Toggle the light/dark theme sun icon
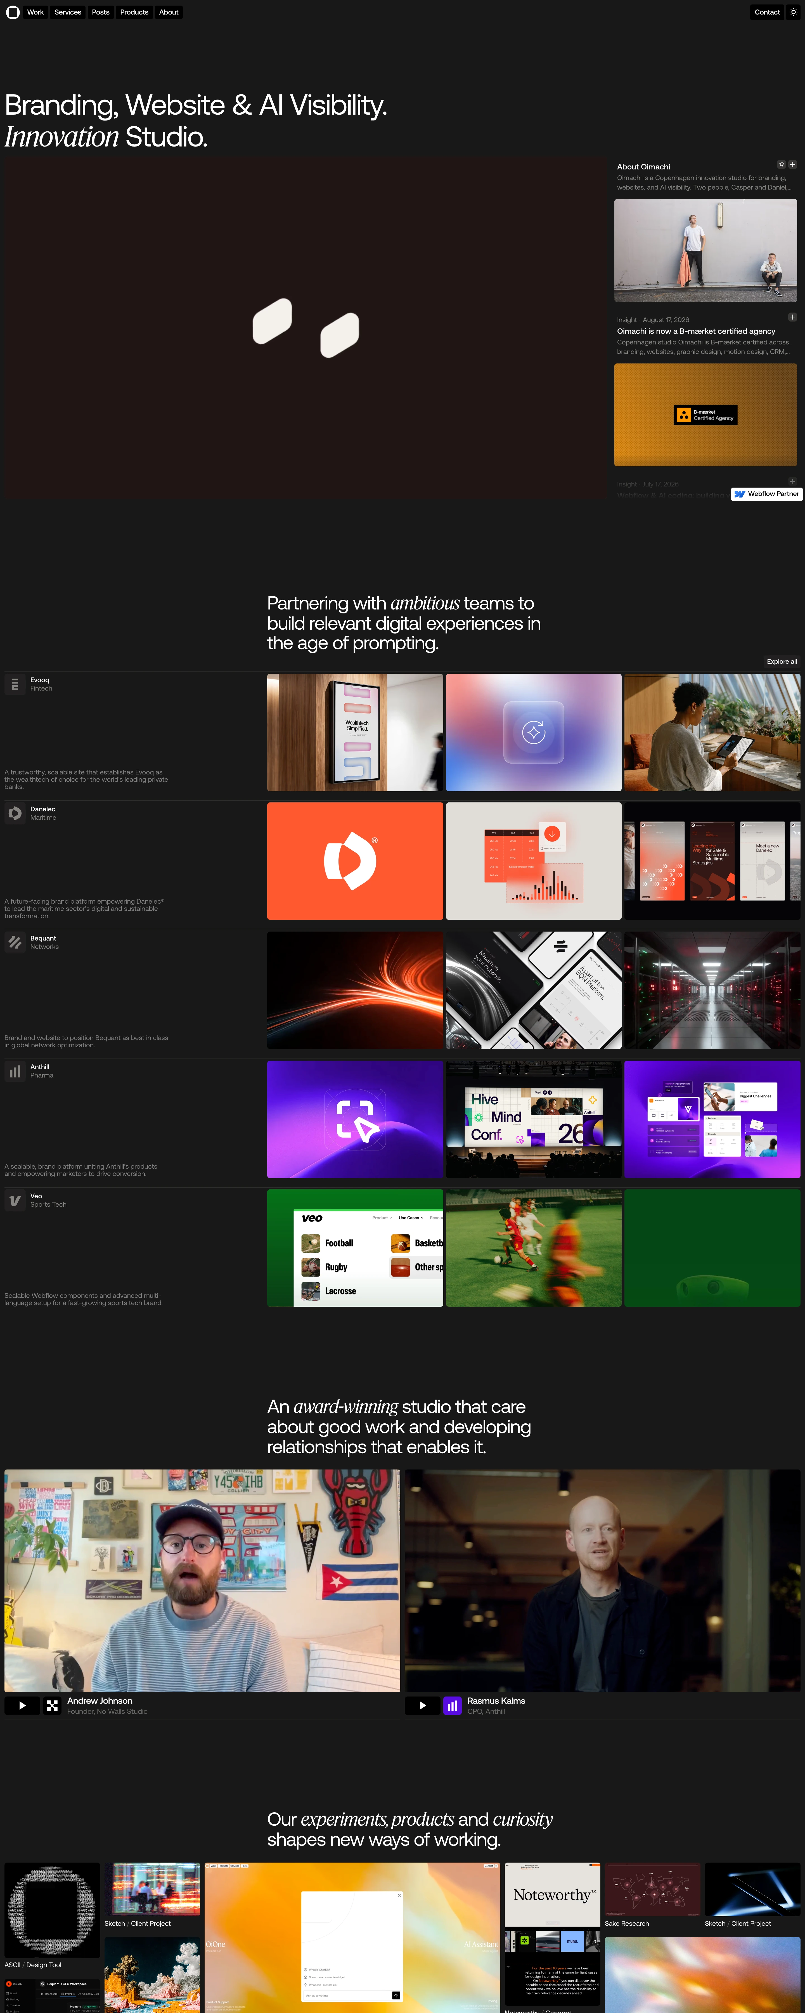Image resolution: width=805 pixels, height=2013 pixels. point(793,13)
